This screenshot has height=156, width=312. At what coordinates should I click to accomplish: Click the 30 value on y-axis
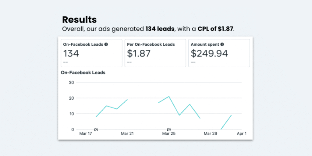71,82
